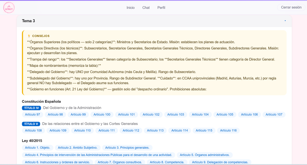Open Artículo 98 link
Screen dimensions: 307x165
(x=55, y=115)
